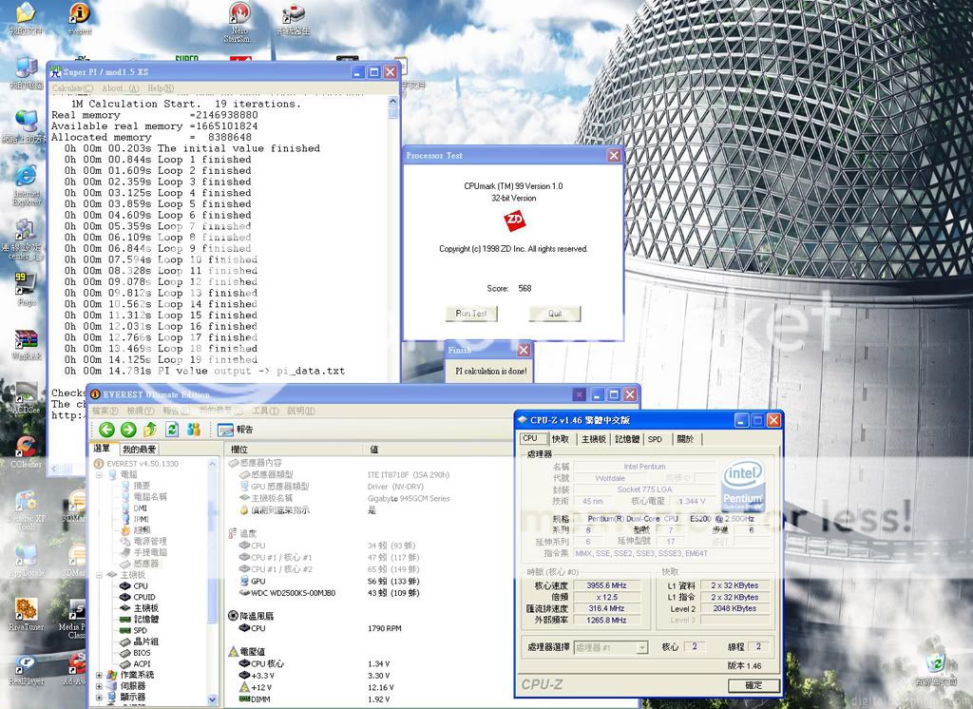Viewport: 973px width, 709px height.
Task: Select BIOS item in EVEREST tree
Action: pyautogui.click(x=135, y=653)
